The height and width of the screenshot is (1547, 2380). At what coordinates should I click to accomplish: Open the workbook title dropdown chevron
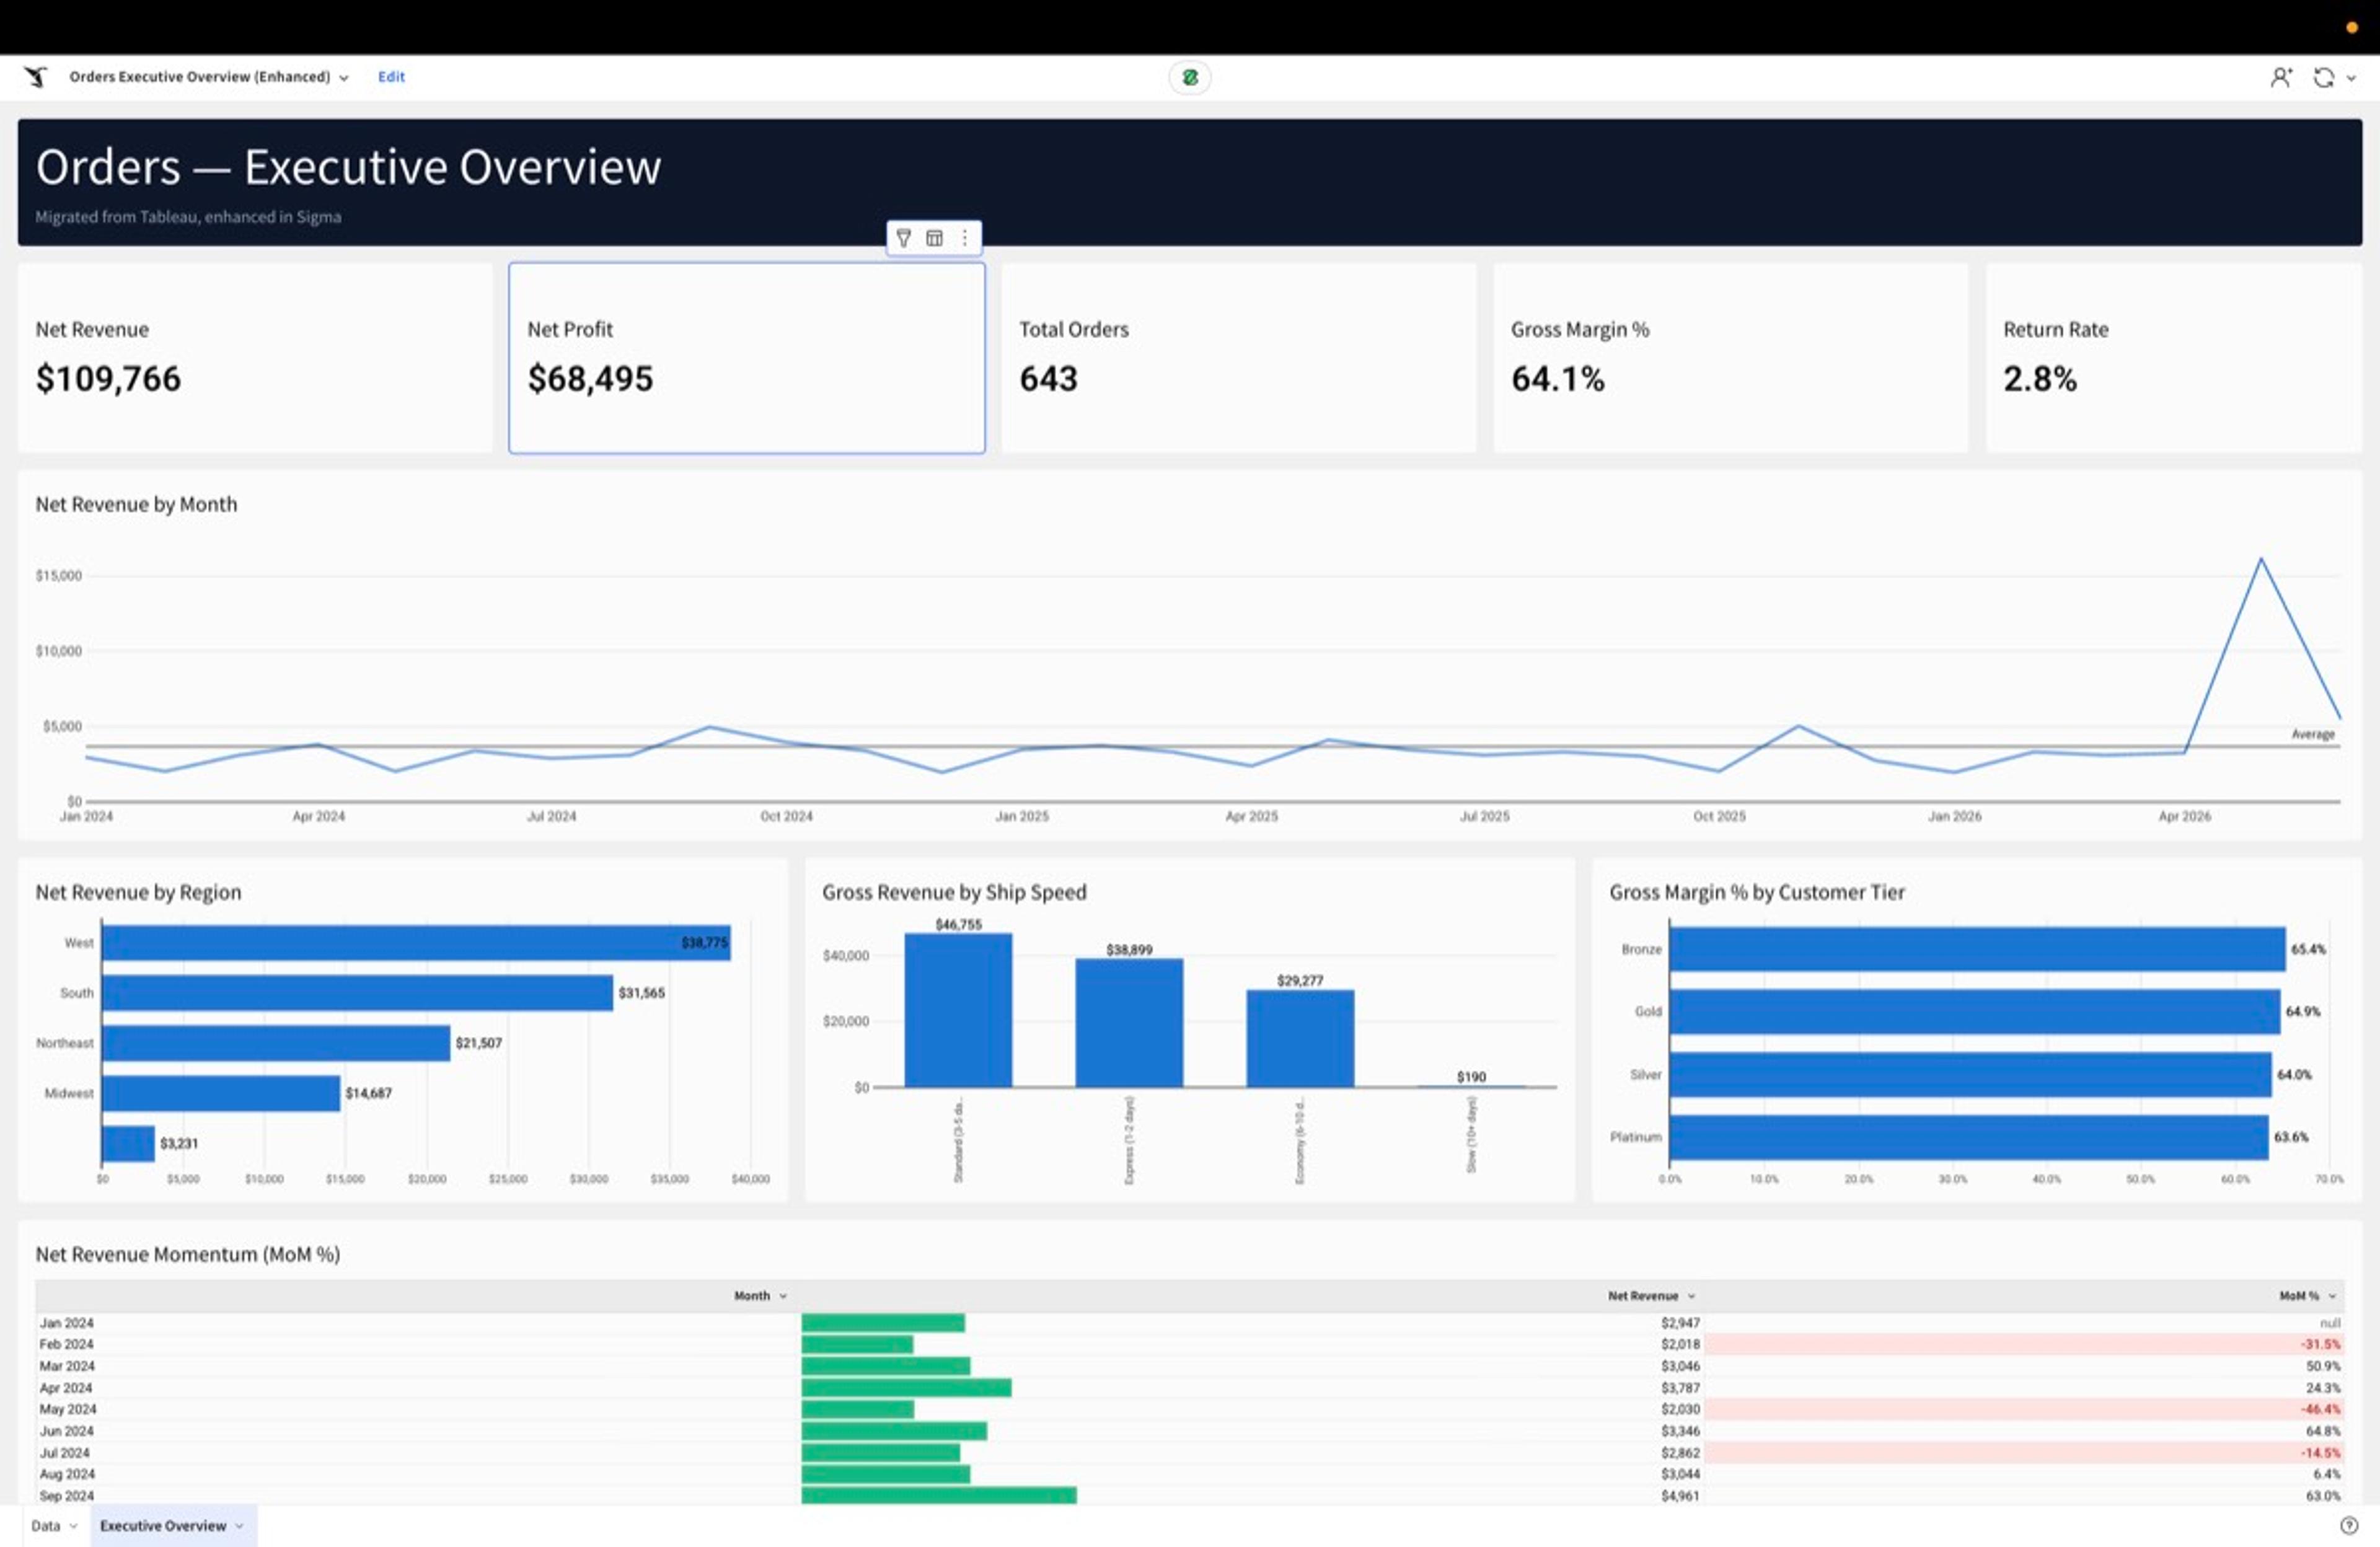click(x=344, y=78)
